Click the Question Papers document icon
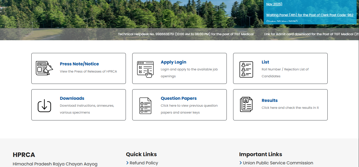 [x=145, y=106]
